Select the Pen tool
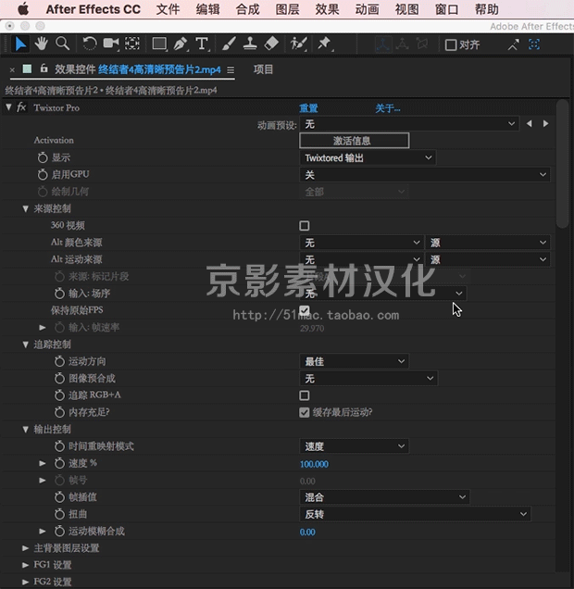 [x=181, y=44]
